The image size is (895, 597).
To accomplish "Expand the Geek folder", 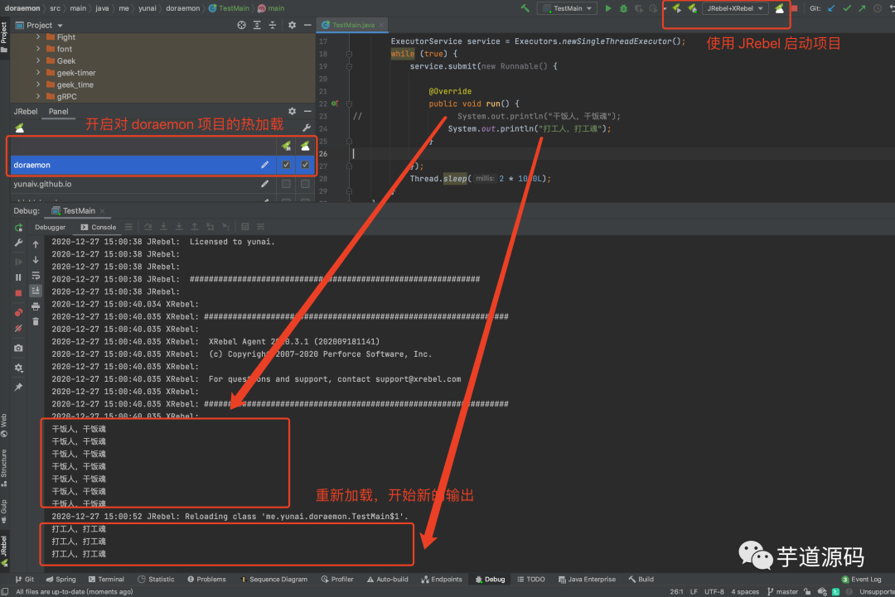I will 38,60.
